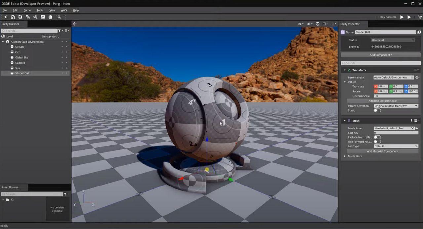The height and width of the screenshot is (229, 423).
Task: Select the camera icon in the viewport toolbar
Action: pyautogui.click(x=299, y=24)
